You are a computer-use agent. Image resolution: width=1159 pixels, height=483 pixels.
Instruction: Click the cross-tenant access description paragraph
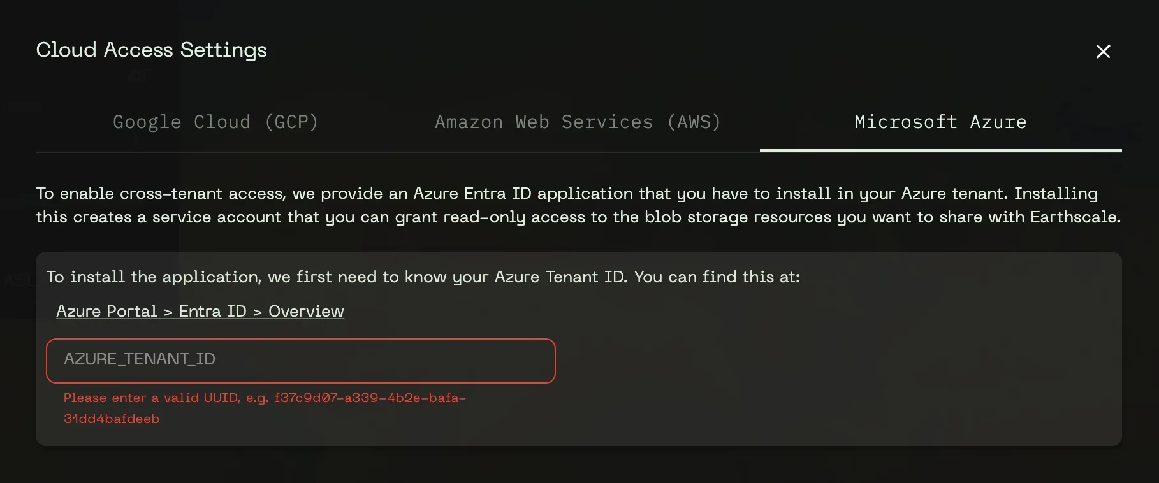coord(578,205)
